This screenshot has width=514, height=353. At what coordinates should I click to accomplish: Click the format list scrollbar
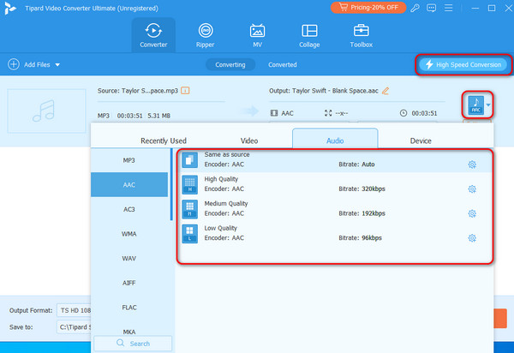[x=171, y=184]
